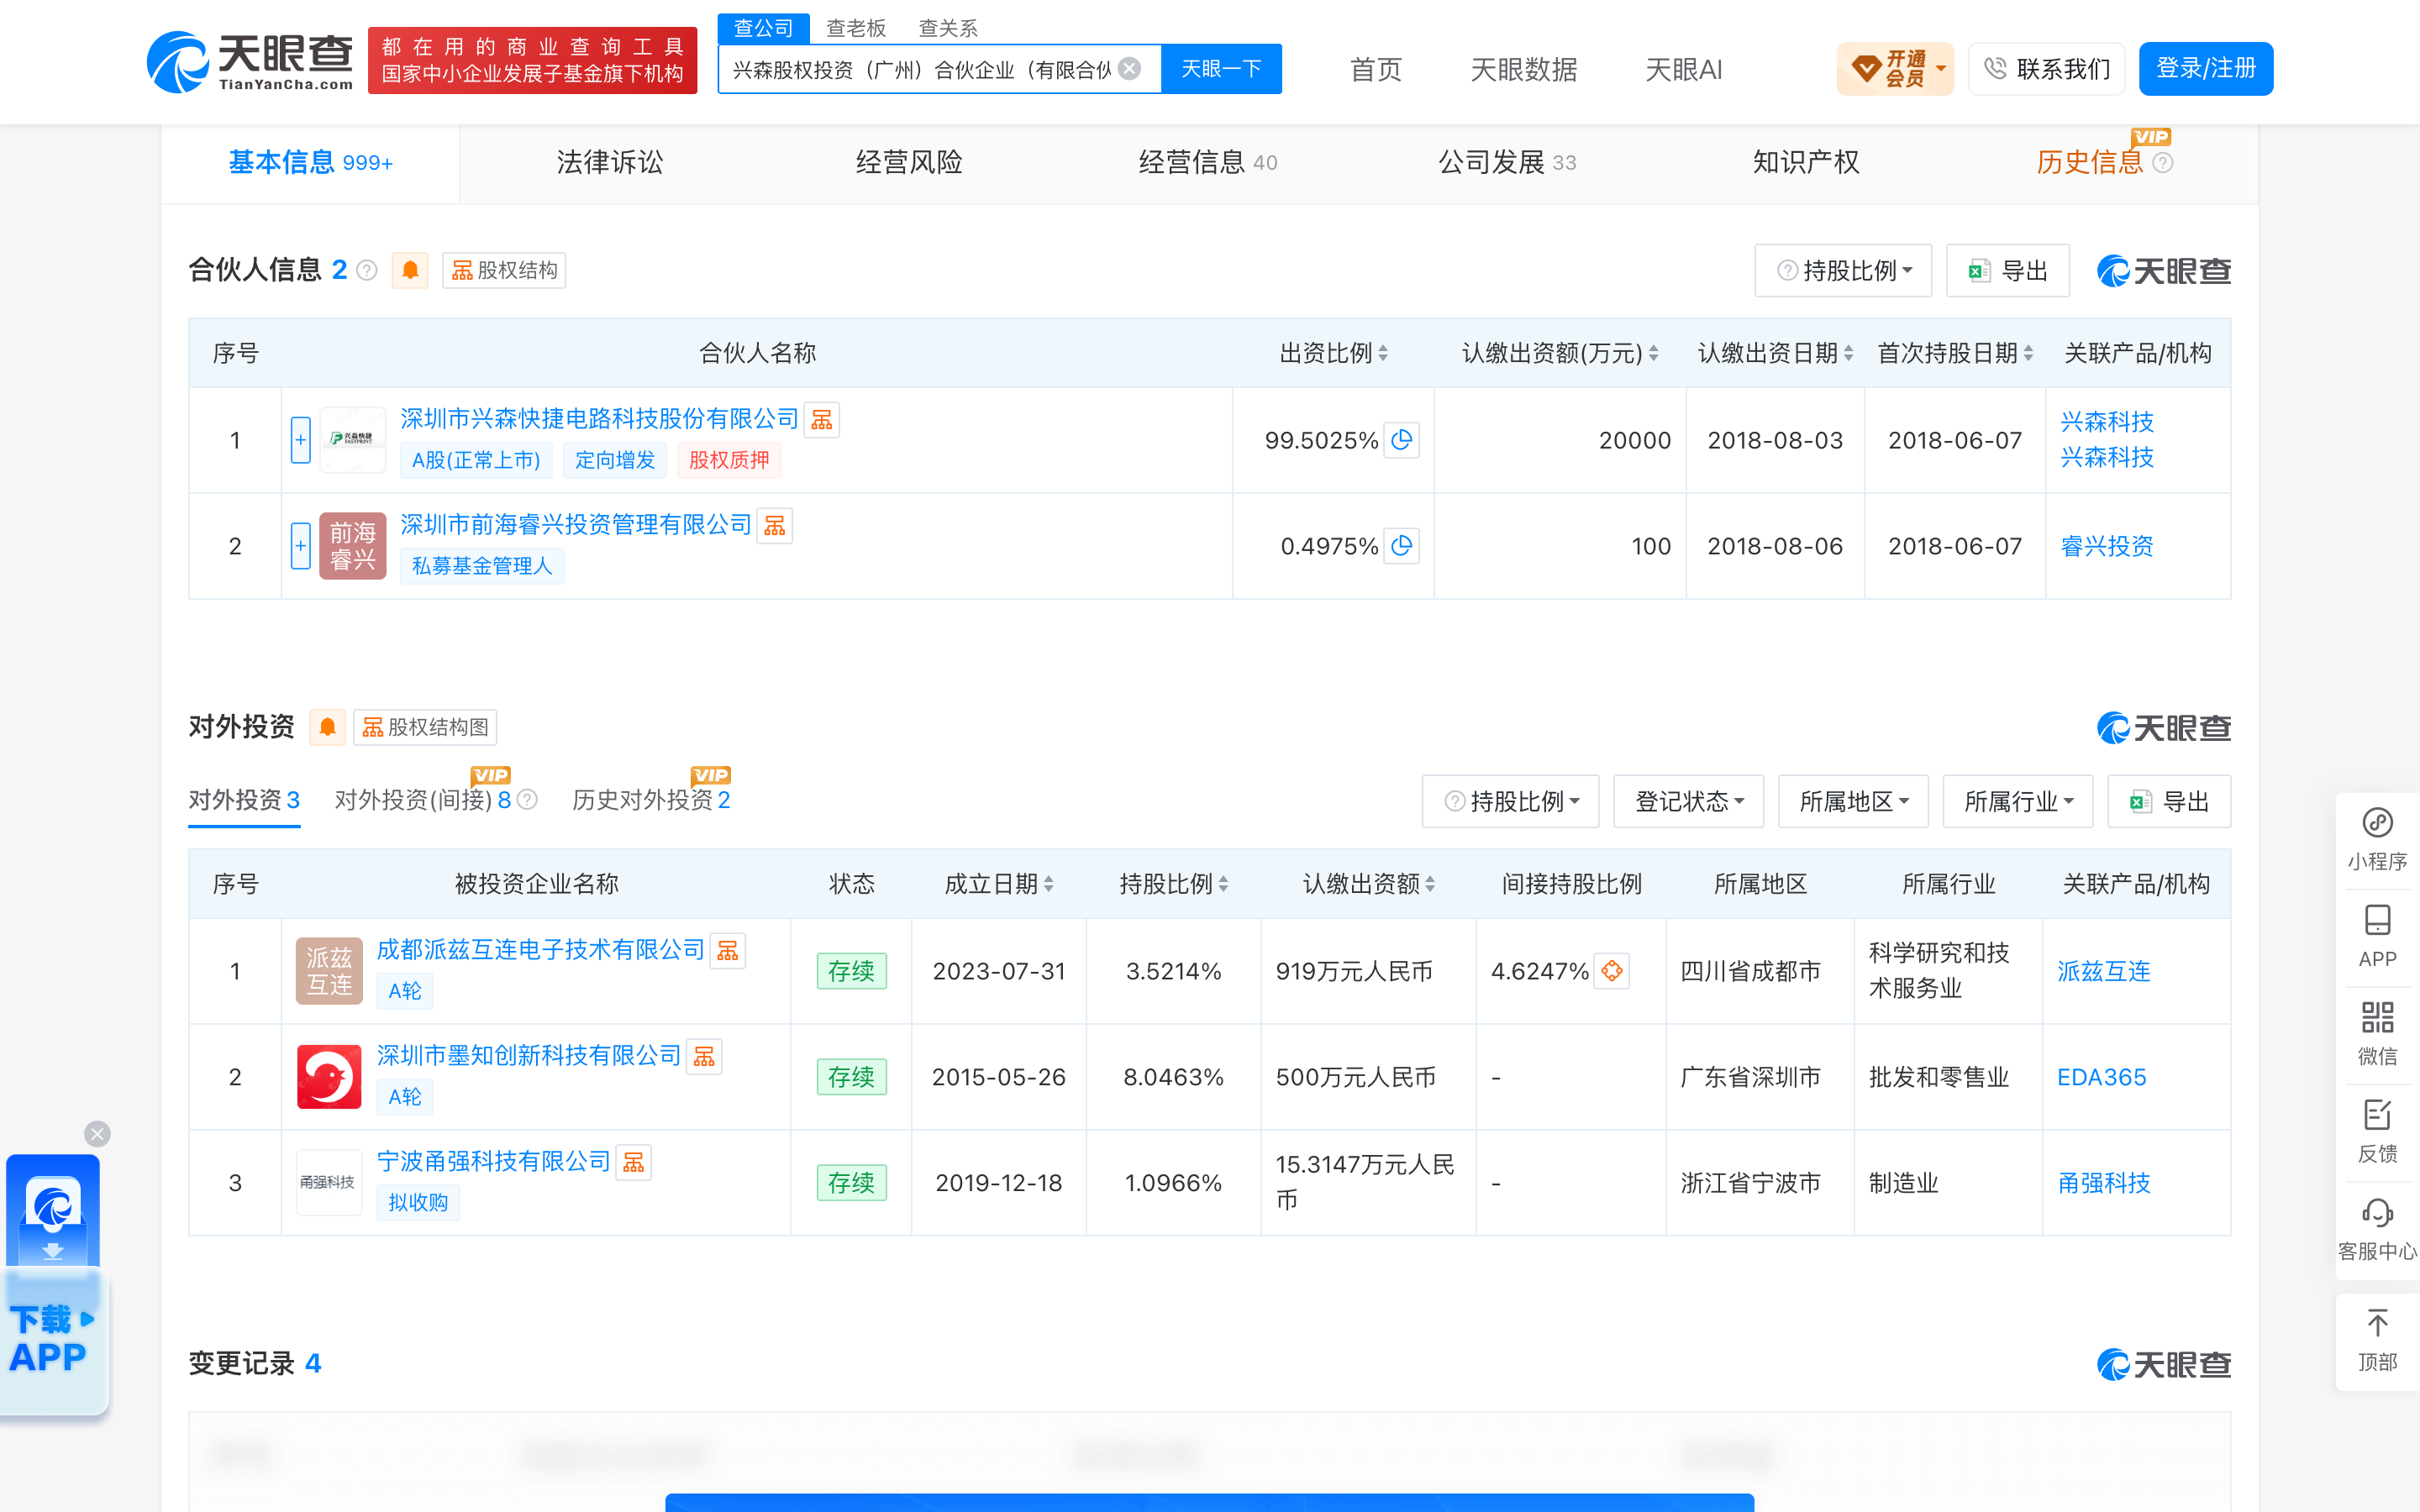This screenshot has width=2420, height=1512.
Task: Click the 股权结构图 button beside 对外投资
Action: tap(425, 727)
